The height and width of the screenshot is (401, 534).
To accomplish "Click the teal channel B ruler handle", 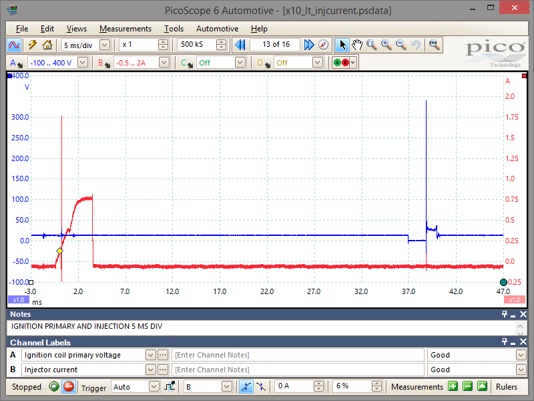I will (503, 282).
